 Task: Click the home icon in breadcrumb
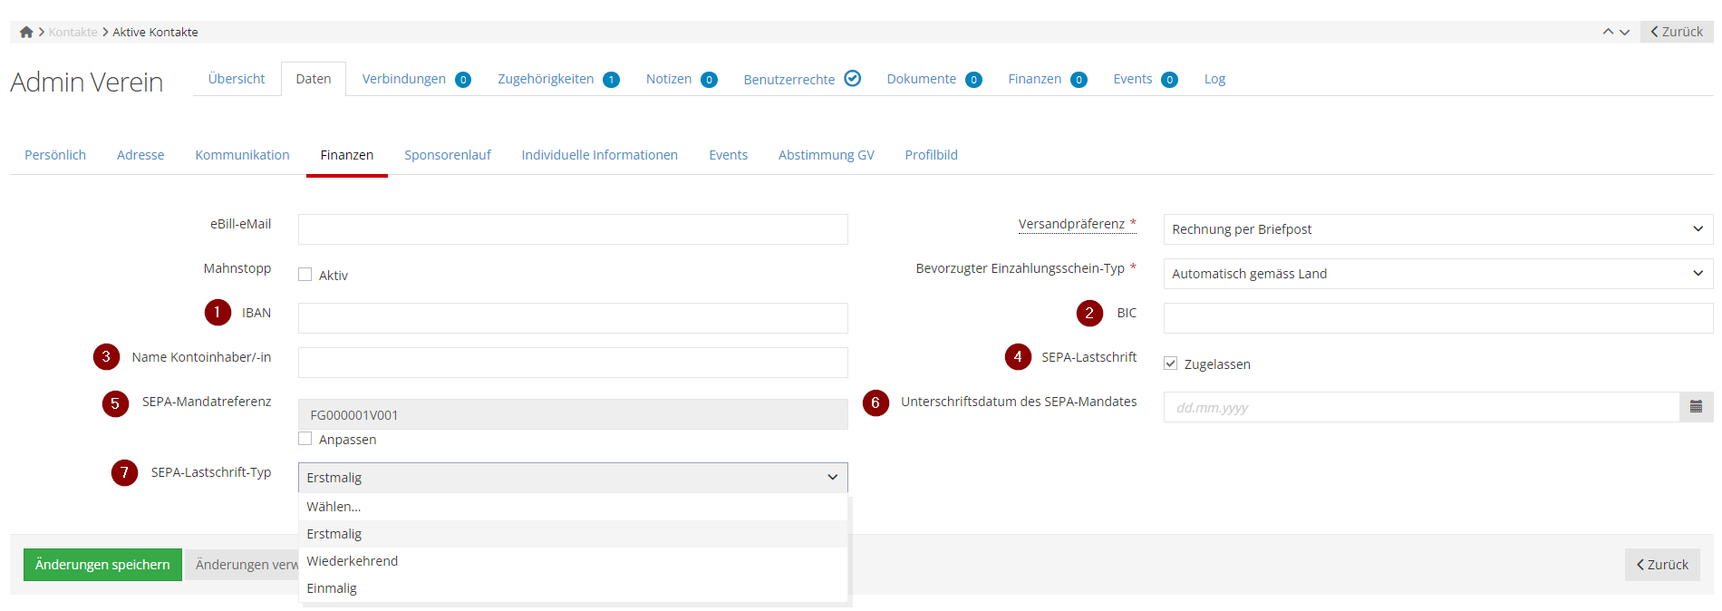tap(26, 32)
